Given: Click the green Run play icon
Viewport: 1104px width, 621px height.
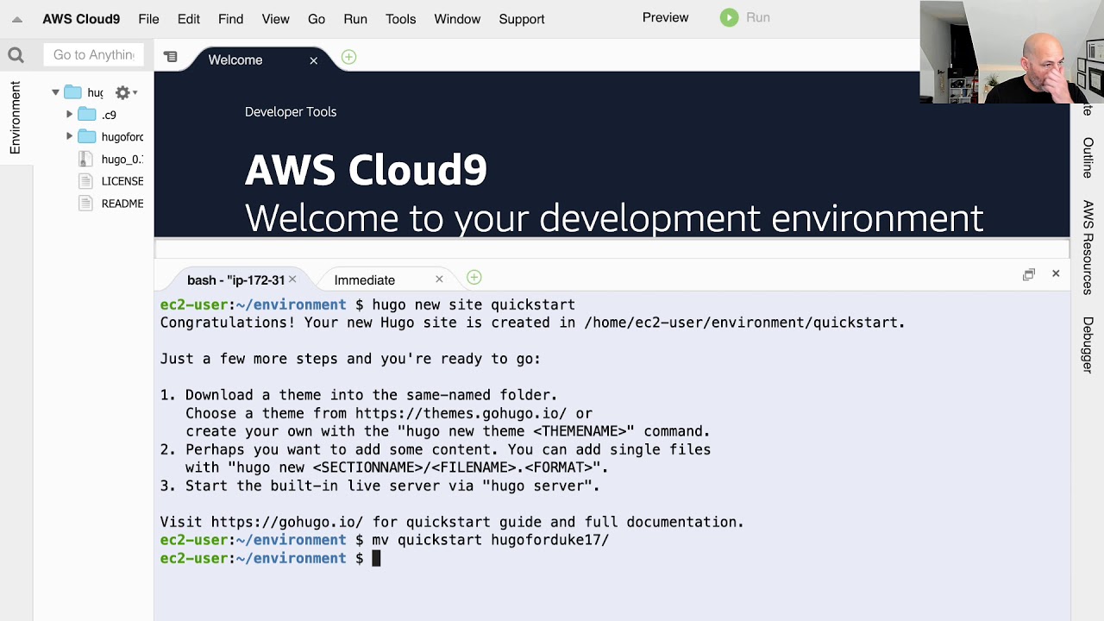Looking at the screenshot, I should tap(730, 17).
